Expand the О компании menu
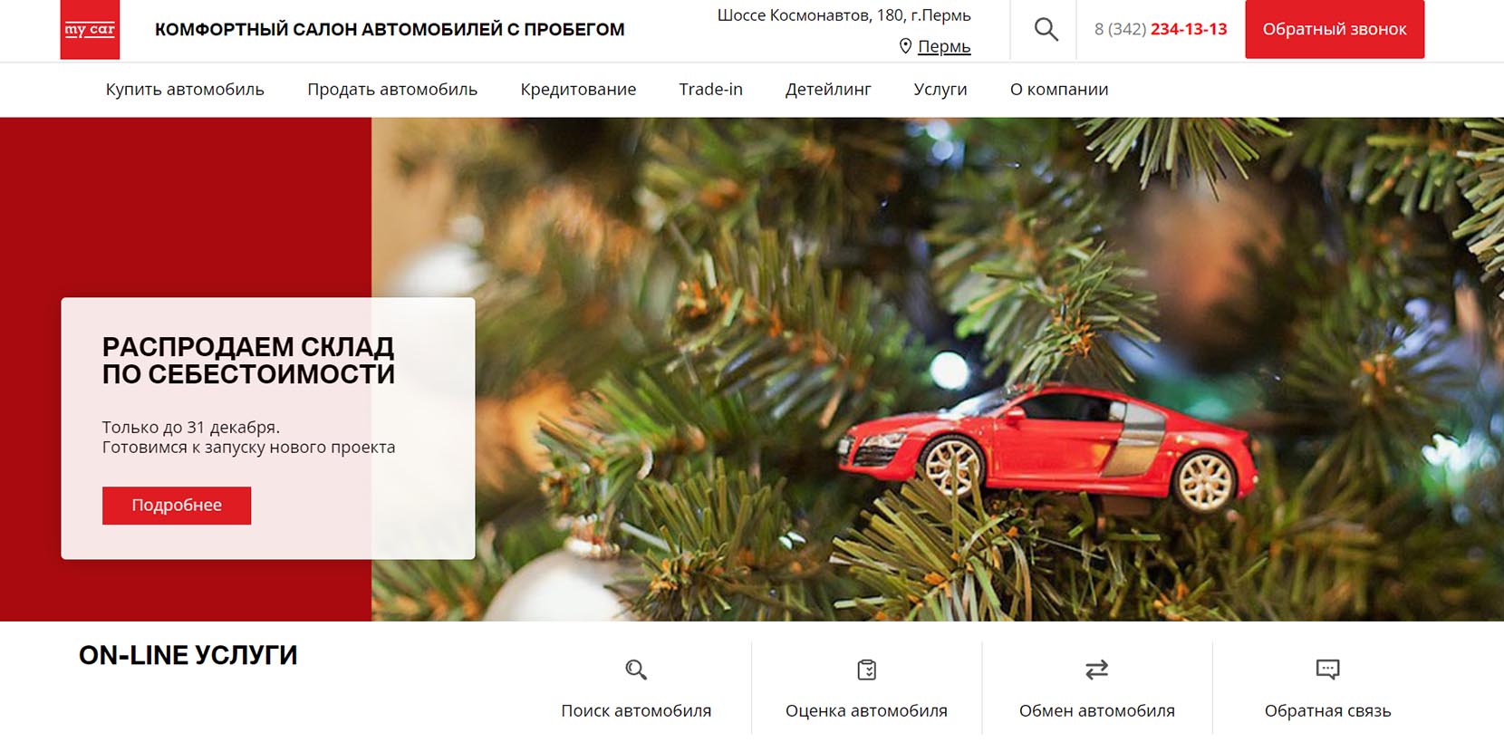Image resolution: width=1504 pixels, height=752 pixels. pos(1059,90)
